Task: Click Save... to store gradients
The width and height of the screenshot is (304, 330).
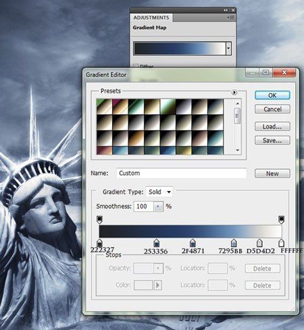Action: pyautogui.click(x=272, y=140)
